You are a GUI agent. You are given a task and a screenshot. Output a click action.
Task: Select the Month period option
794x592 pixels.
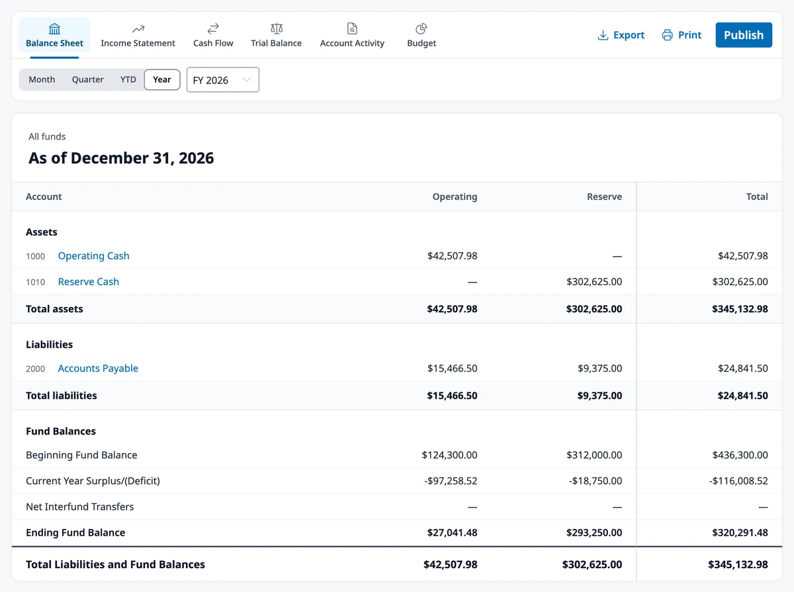[42, 79]
